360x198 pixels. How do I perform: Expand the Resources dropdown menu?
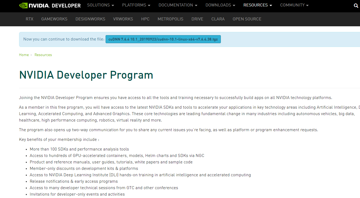tap(258, 5)
